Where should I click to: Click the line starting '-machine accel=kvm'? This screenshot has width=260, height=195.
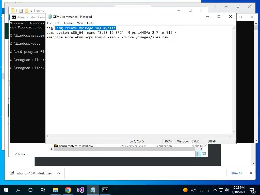click(x=107, y=37)
